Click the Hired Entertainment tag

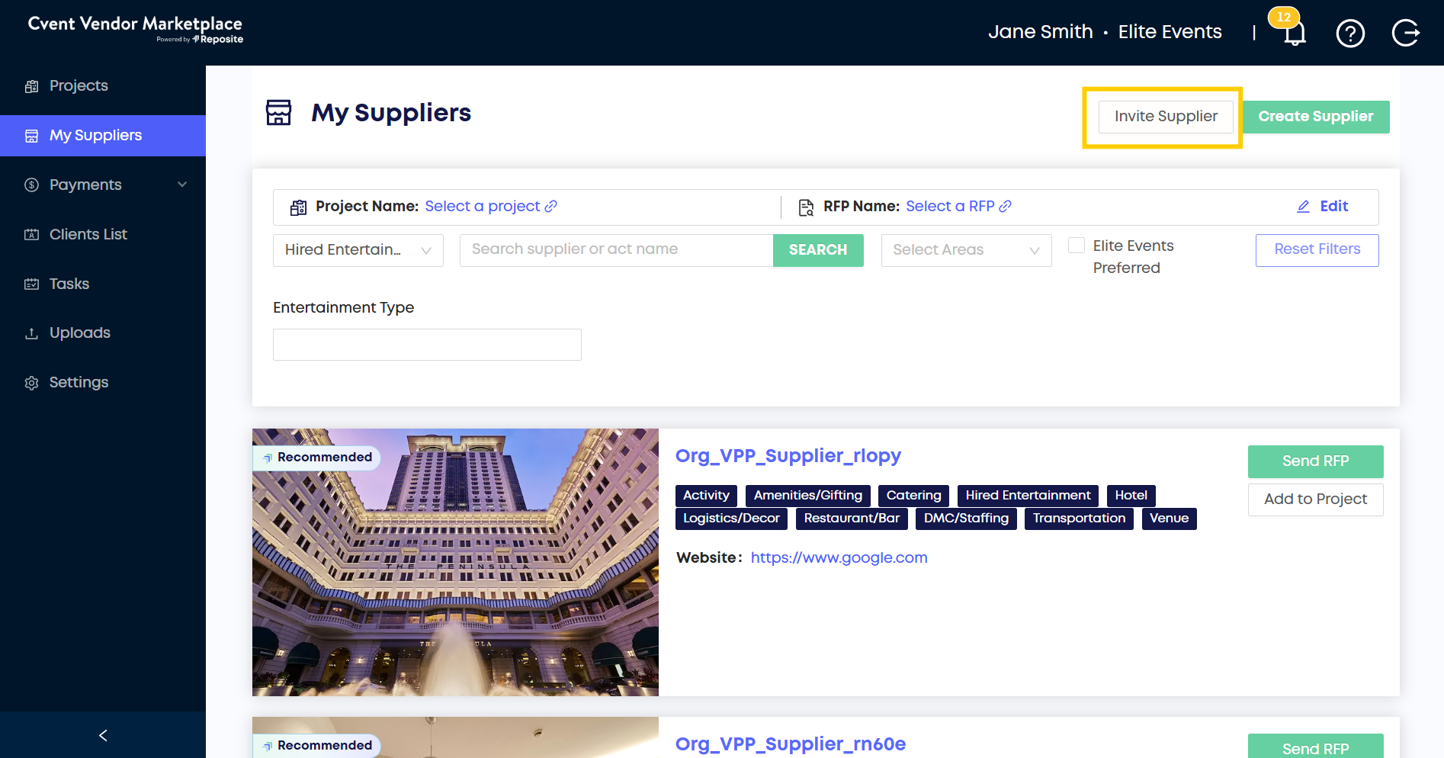(1028, 496)
